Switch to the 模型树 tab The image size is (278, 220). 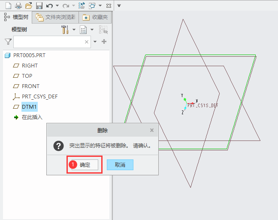(16, 17)
